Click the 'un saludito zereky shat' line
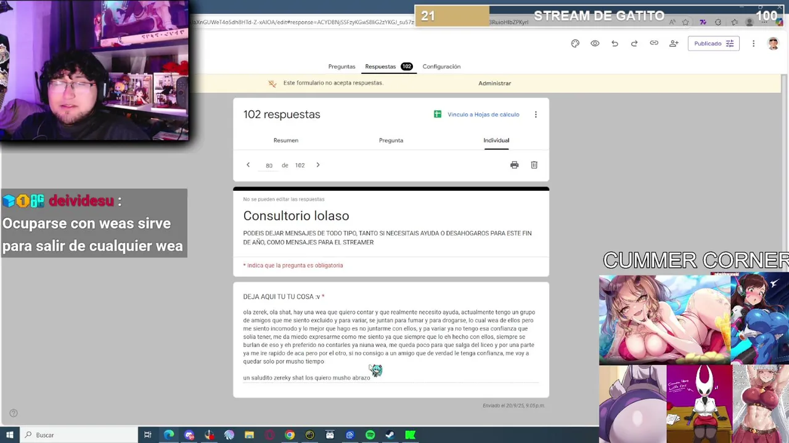This screenshot has height=443, width=789. coord(306,378)
